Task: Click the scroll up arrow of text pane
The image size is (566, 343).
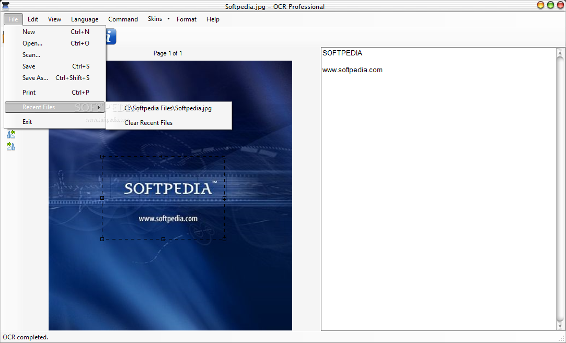Action: point(560,53)
